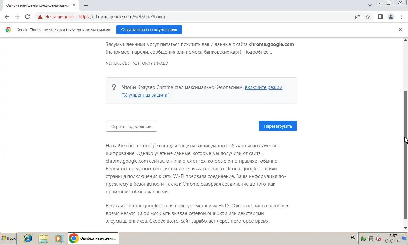The width and height of the screenshot is (408, 245).
Task: Click the scrollbar down arrow
Action: coord(405,228)
